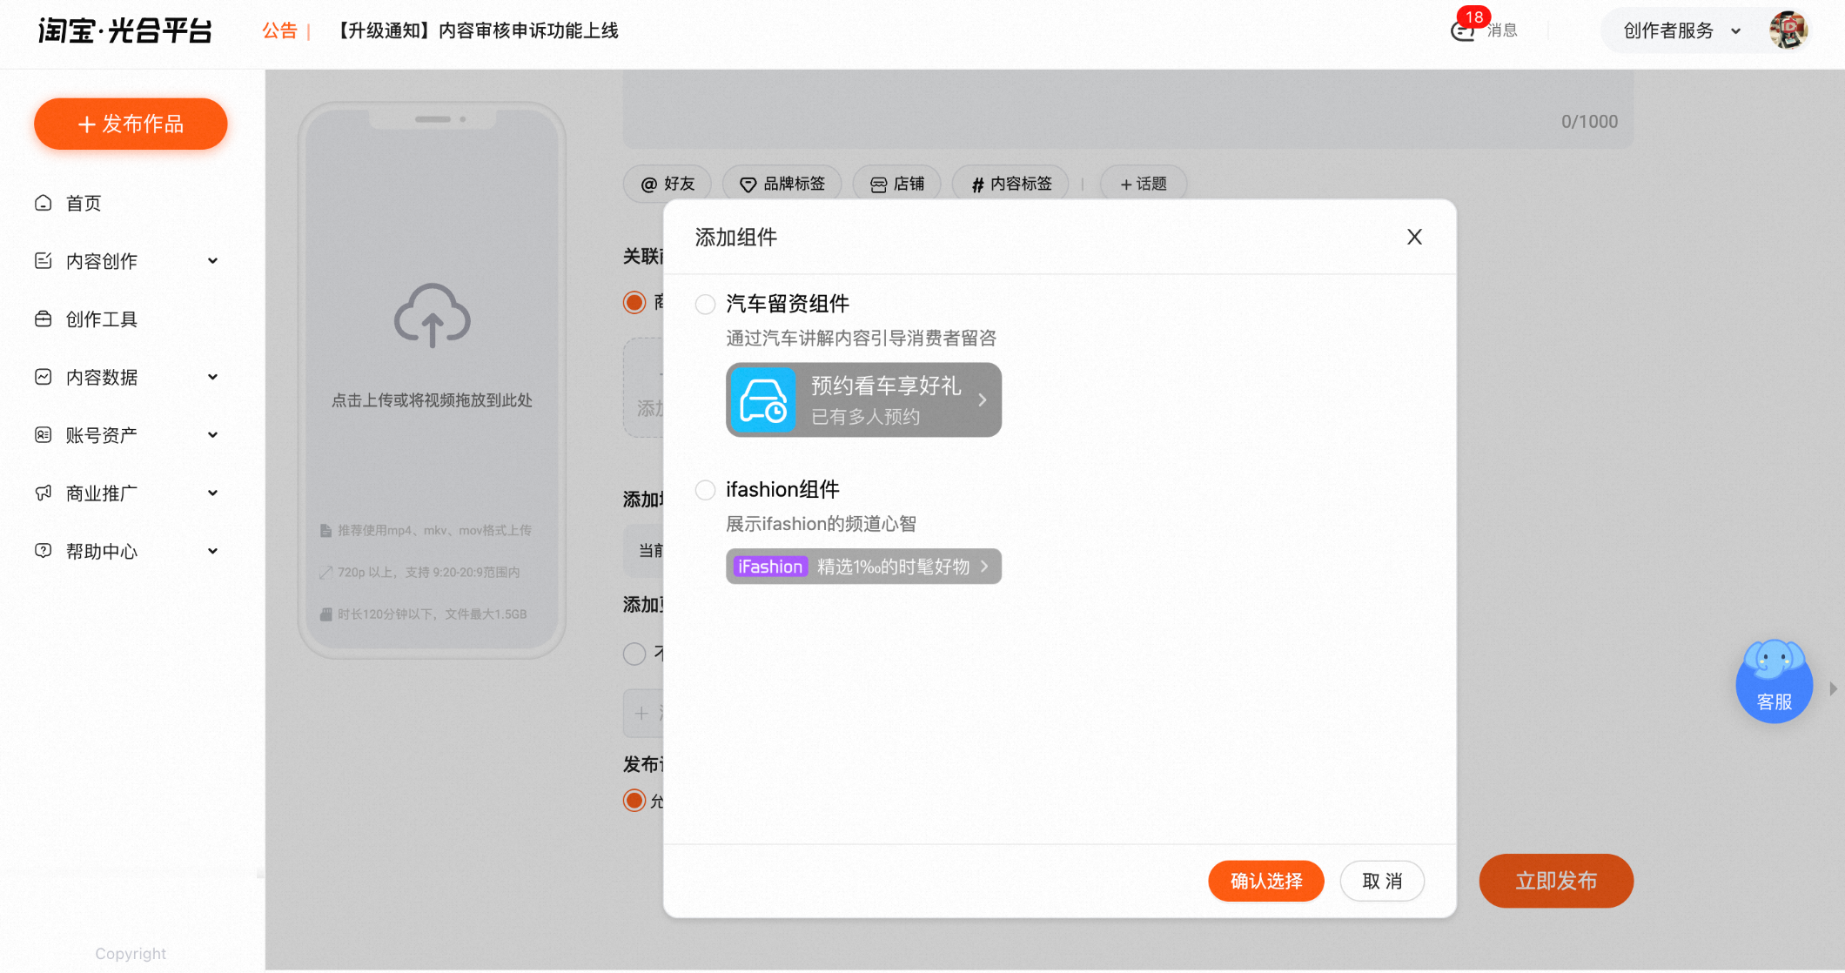Image resolution: width=1845 pixels, height=973 pixels.
Task: Select the orange radio under 关联
Action: 634,302
